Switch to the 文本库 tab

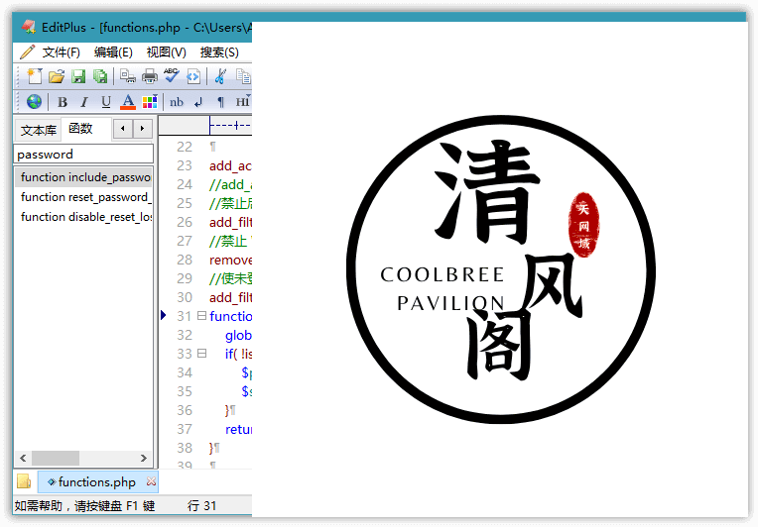coord(38,130)
